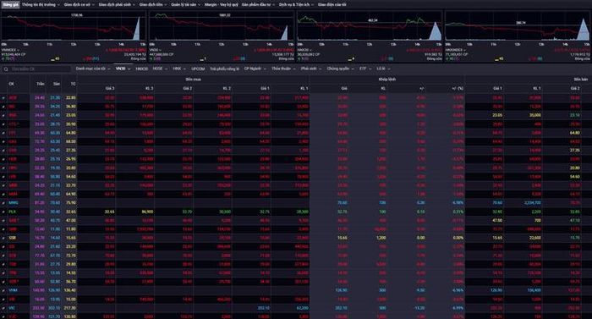Switch to the VN30 tab
592x319 pixels.
click(x=123, y=69)
